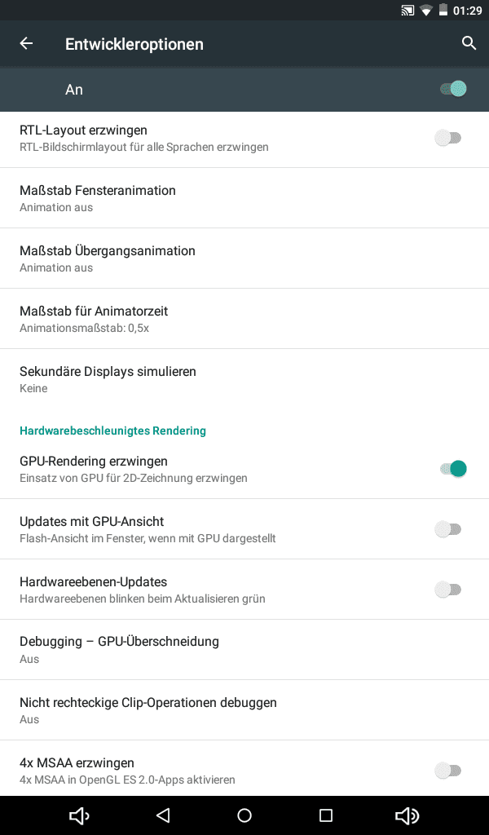Turn off the developer options master switch

click(452, 89)
